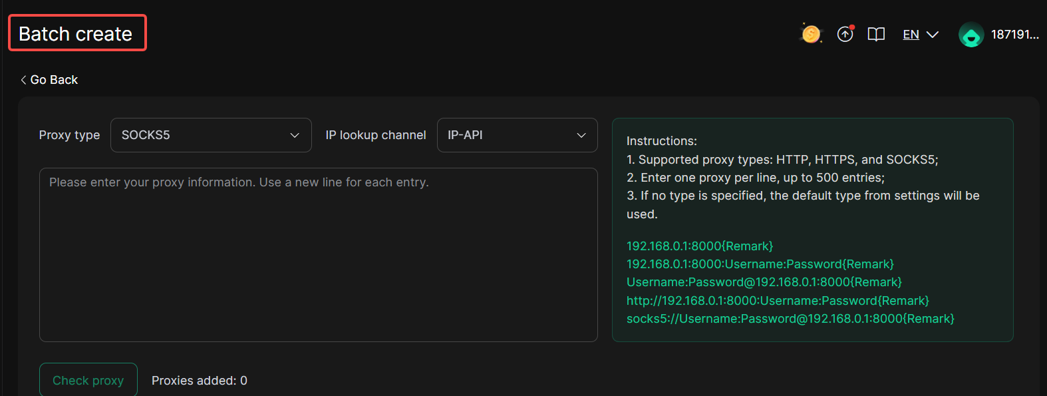Open the gold coin rewards icon
This screenshot has height=396, width=1047.
pos(811,34)
